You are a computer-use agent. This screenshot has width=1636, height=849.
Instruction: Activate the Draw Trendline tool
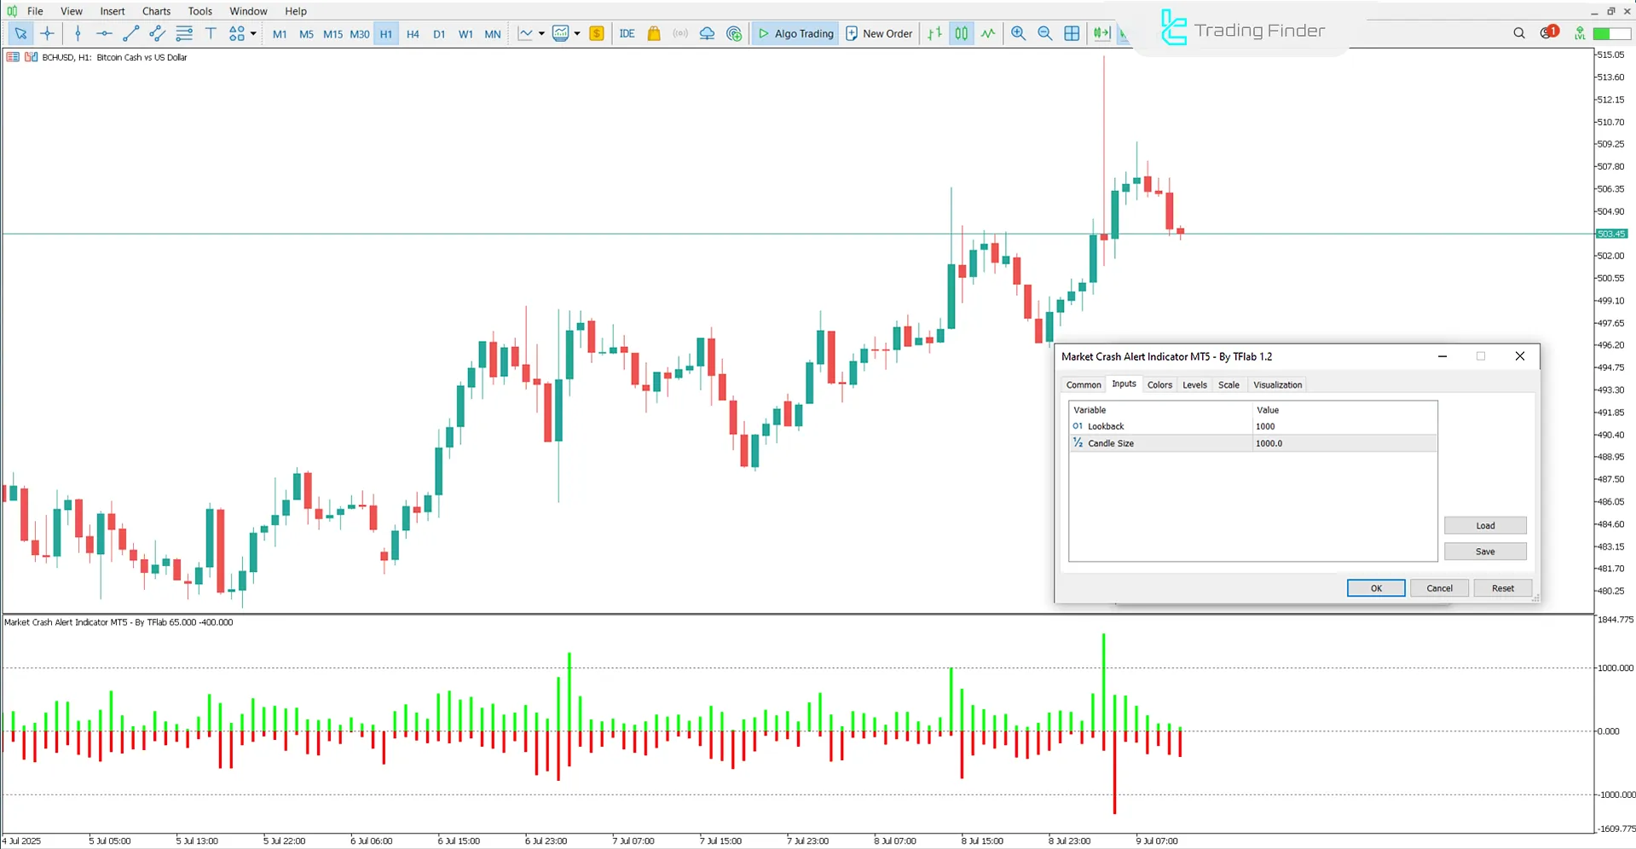[131, 33]
